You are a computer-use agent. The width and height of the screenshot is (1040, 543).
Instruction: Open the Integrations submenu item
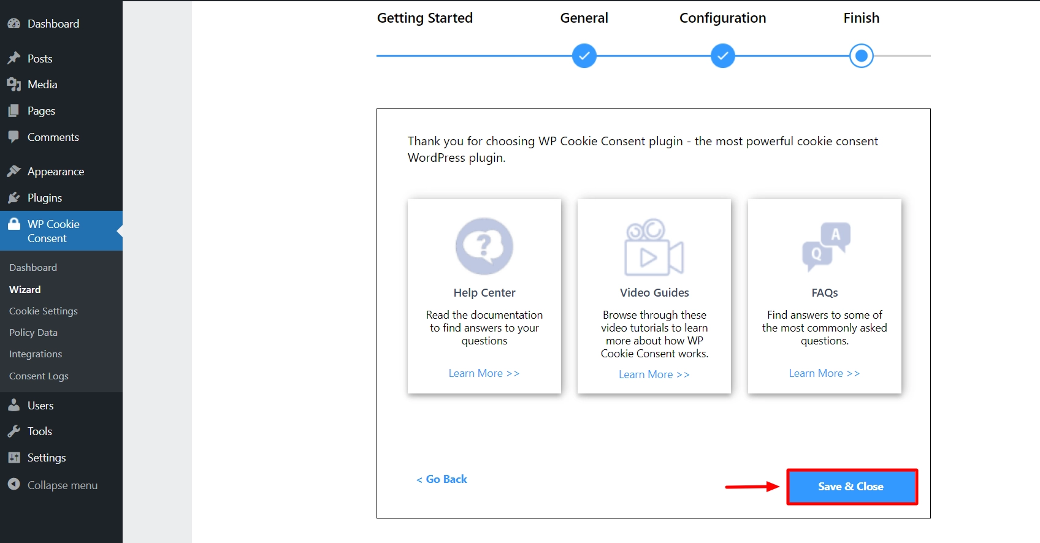point(36,354)
